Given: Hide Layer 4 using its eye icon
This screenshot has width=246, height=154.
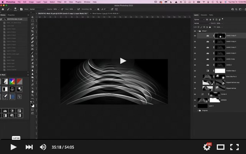Looking at the screenshot, I should (x=195, y=106).
